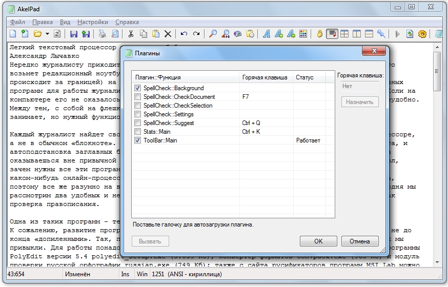Click the editor vertical scrollbar thumb
The image size is (448, 287).
[437, 71]
